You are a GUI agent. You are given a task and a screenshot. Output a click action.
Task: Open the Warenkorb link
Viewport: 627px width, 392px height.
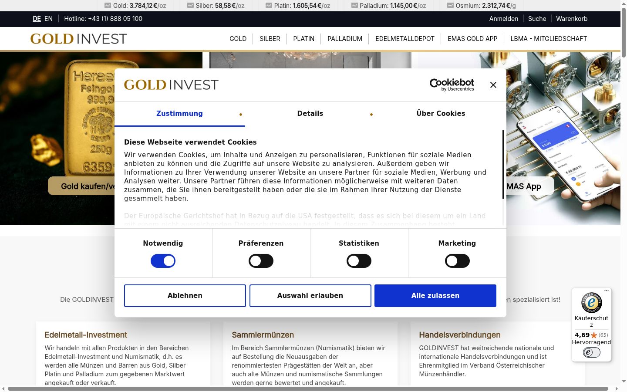pyautogui.click(x=572, y=19)
